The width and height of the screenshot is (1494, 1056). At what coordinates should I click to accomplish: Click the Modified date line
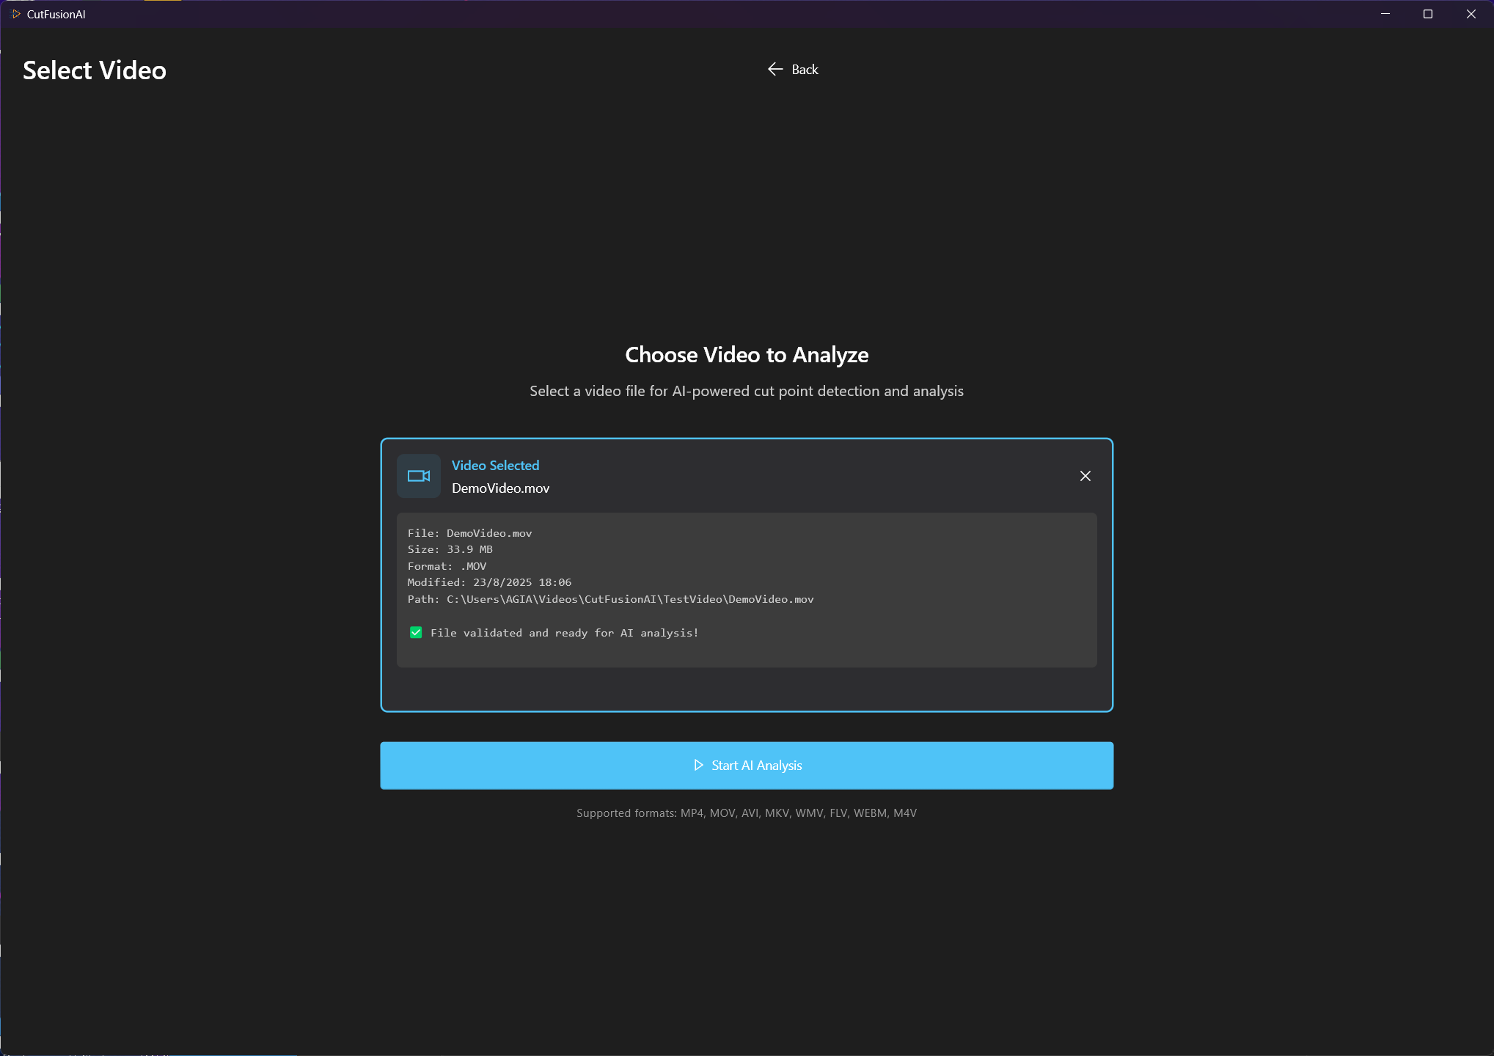point(489,582)
